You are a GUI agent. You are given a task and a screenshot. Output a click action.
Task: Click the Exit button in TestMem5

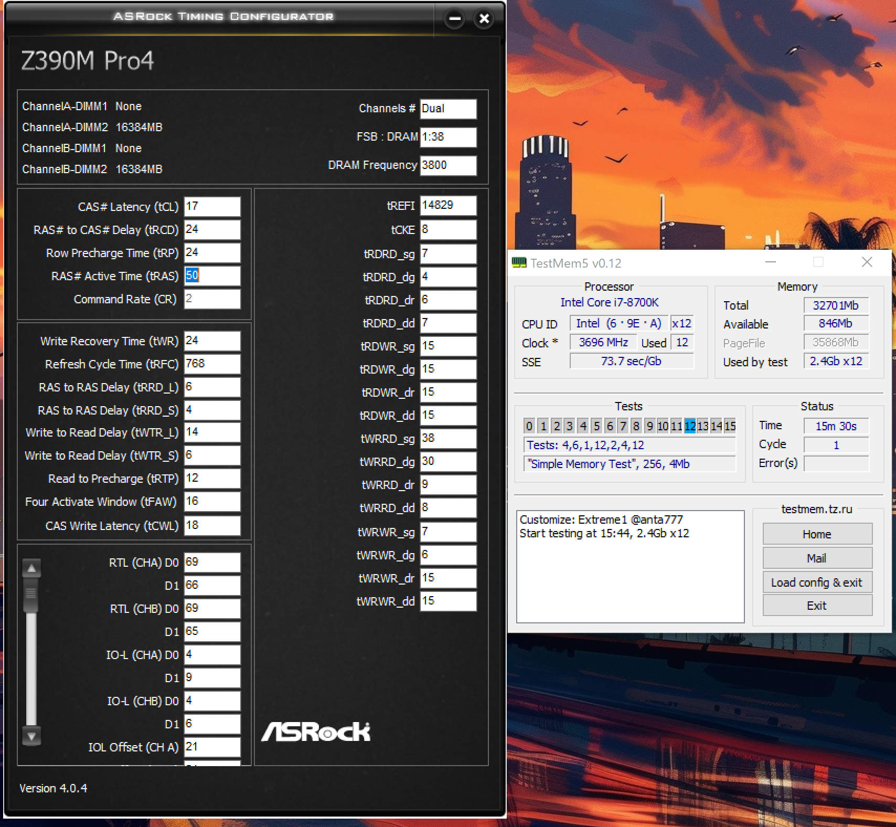point(817,606)
